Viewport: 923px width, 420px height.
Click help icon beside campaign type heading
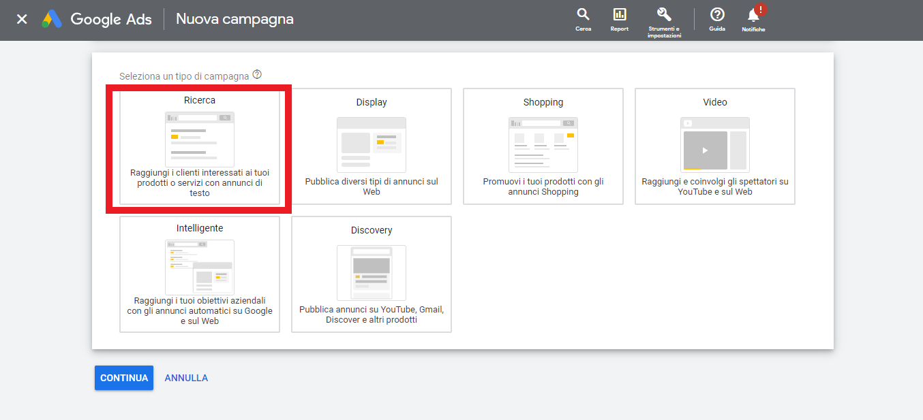pyautogui.click(x=257, y=75)
